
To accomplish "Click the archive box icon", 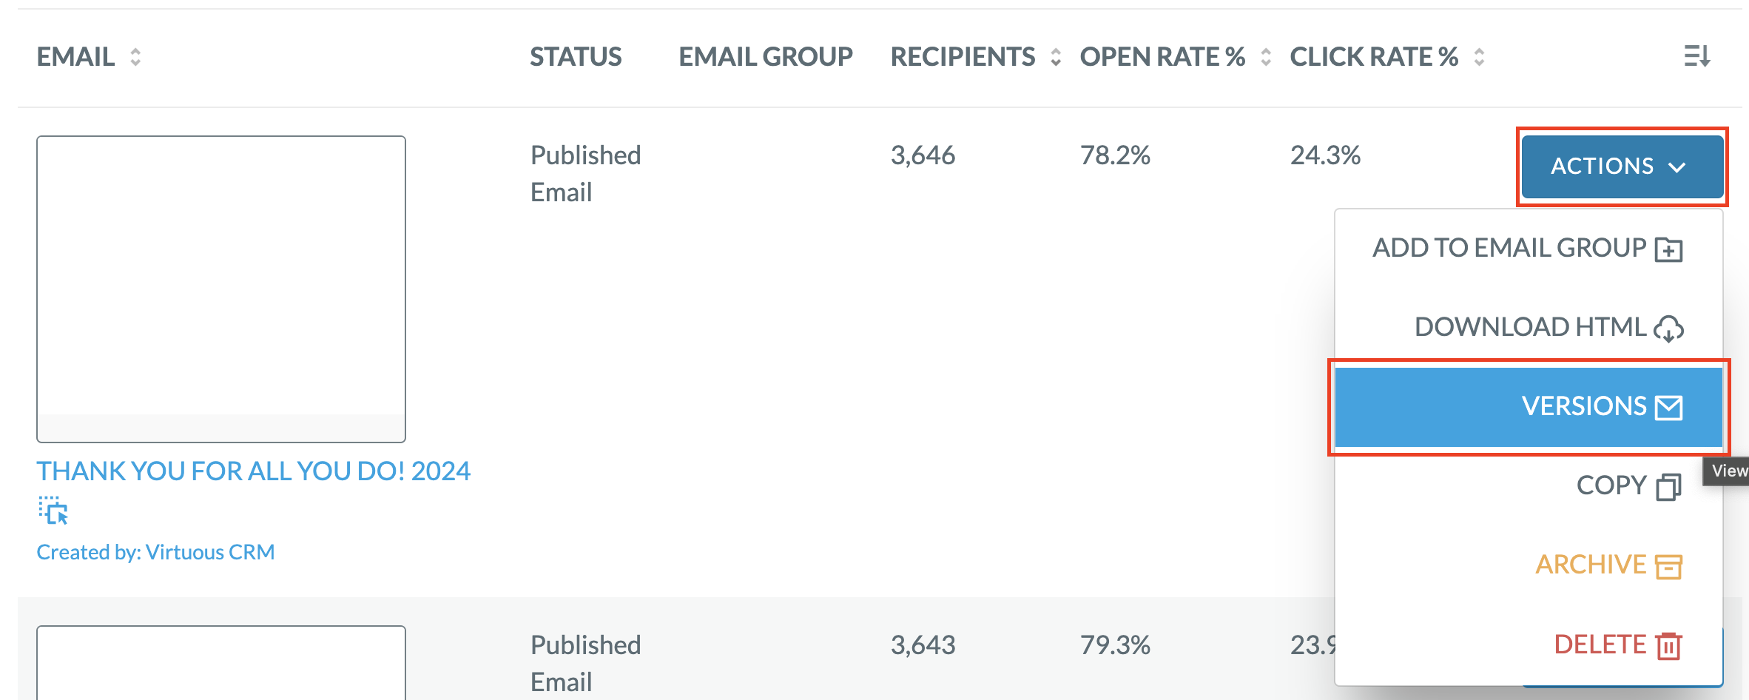I will 1668,567.
